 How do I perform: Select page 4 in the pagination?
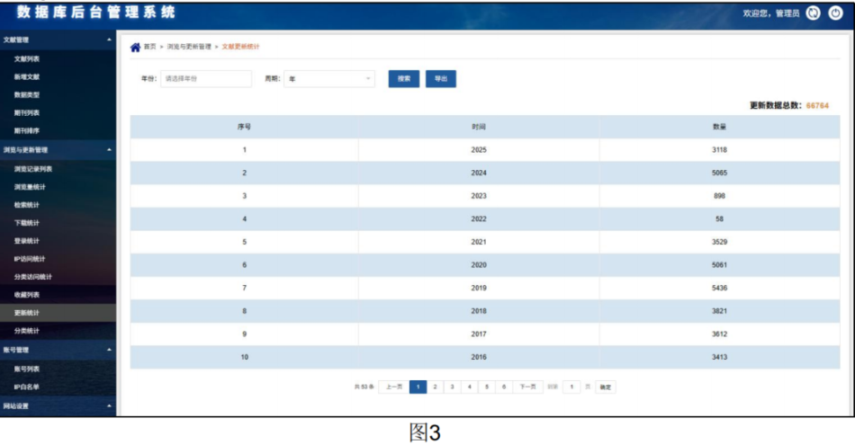(x=470, y=387)
